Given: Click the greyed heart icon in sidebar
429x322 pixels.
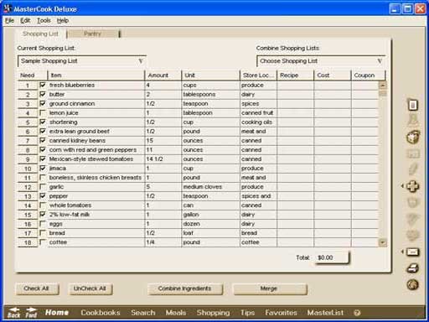Looking at the screenshot, I should [x=412, y=235].
